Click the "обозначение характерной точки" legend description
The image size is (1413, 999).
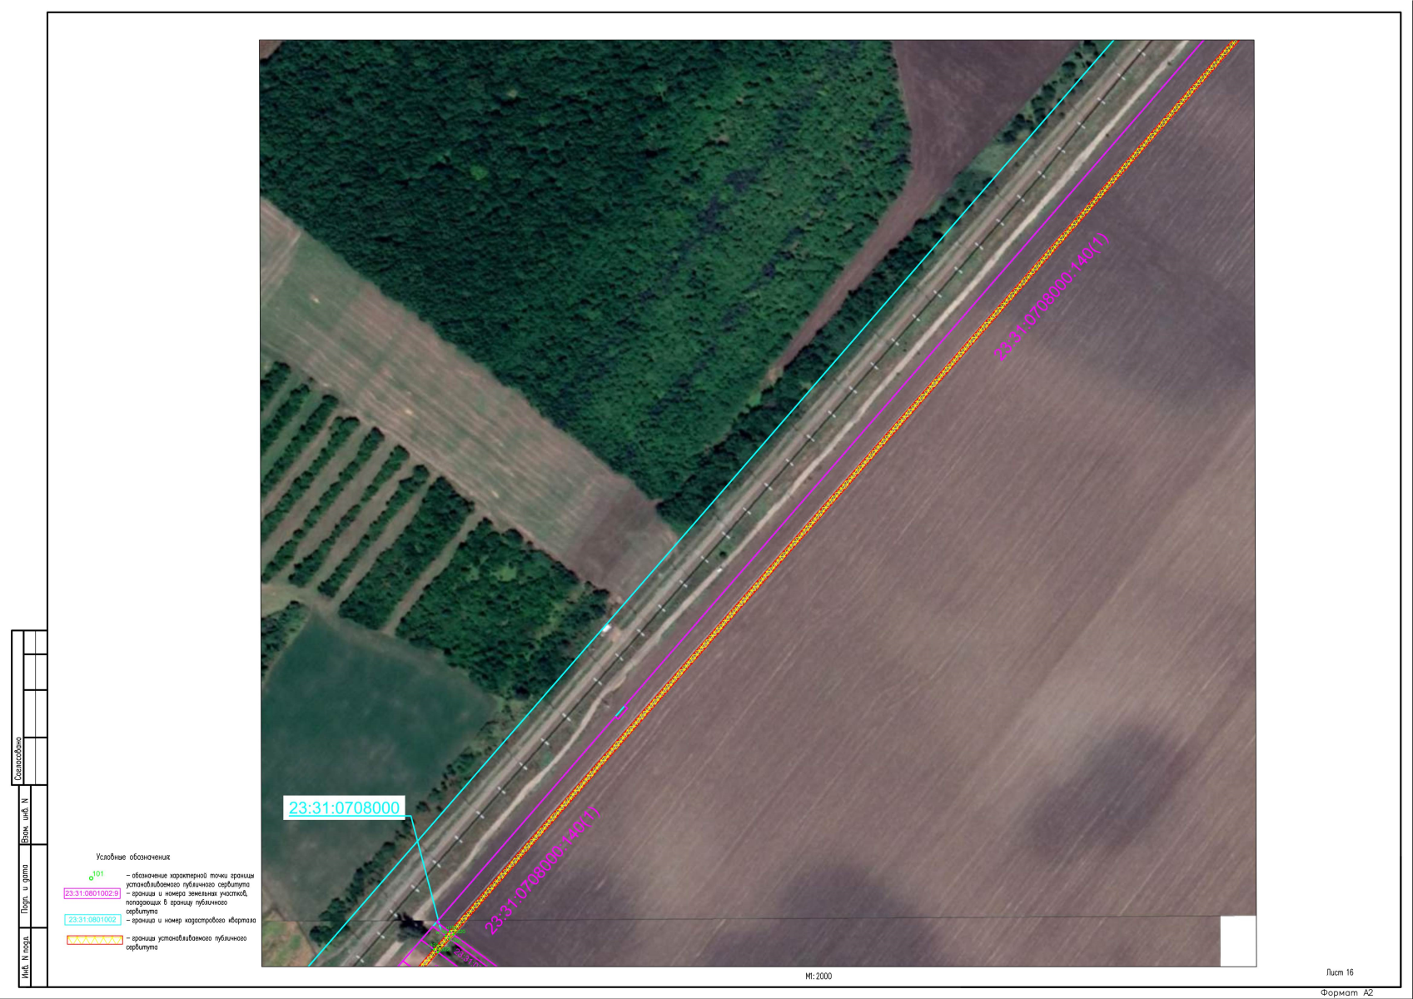coord(190,880)
